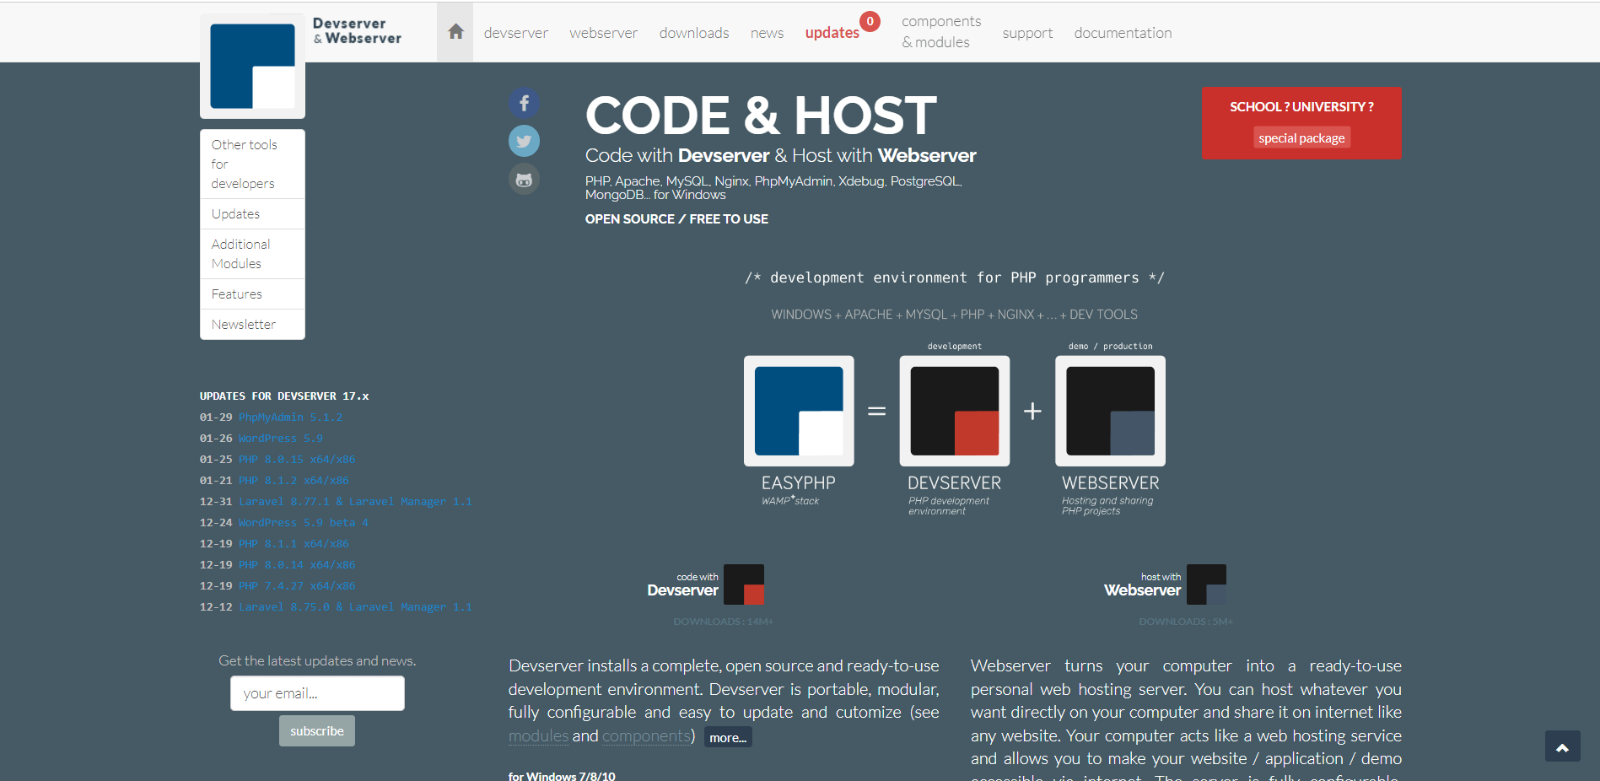Click the 'more...' button

point(727,736)
